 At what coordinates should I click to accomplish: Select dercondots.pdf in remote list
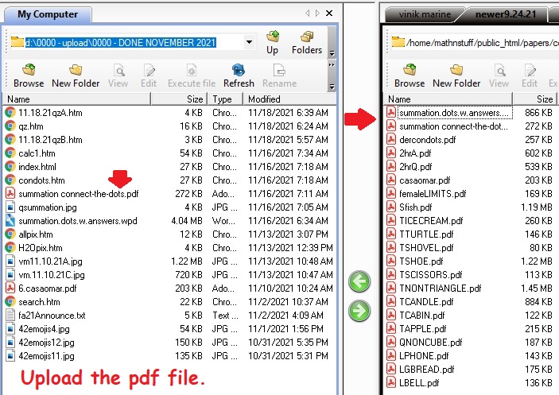(x=427, y=139)
